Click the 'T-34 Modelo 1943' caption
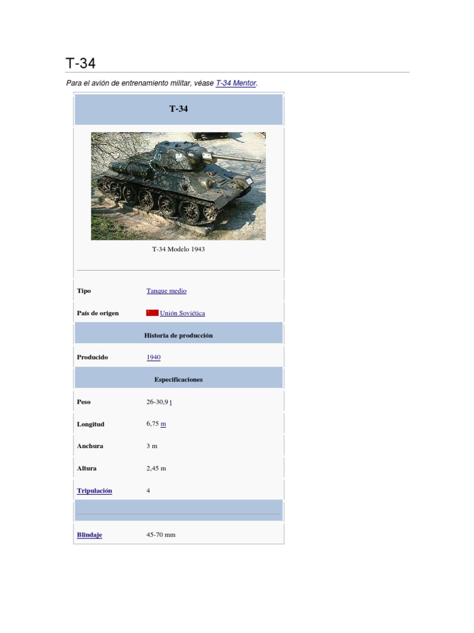The image size is (474, 633). 178,249
